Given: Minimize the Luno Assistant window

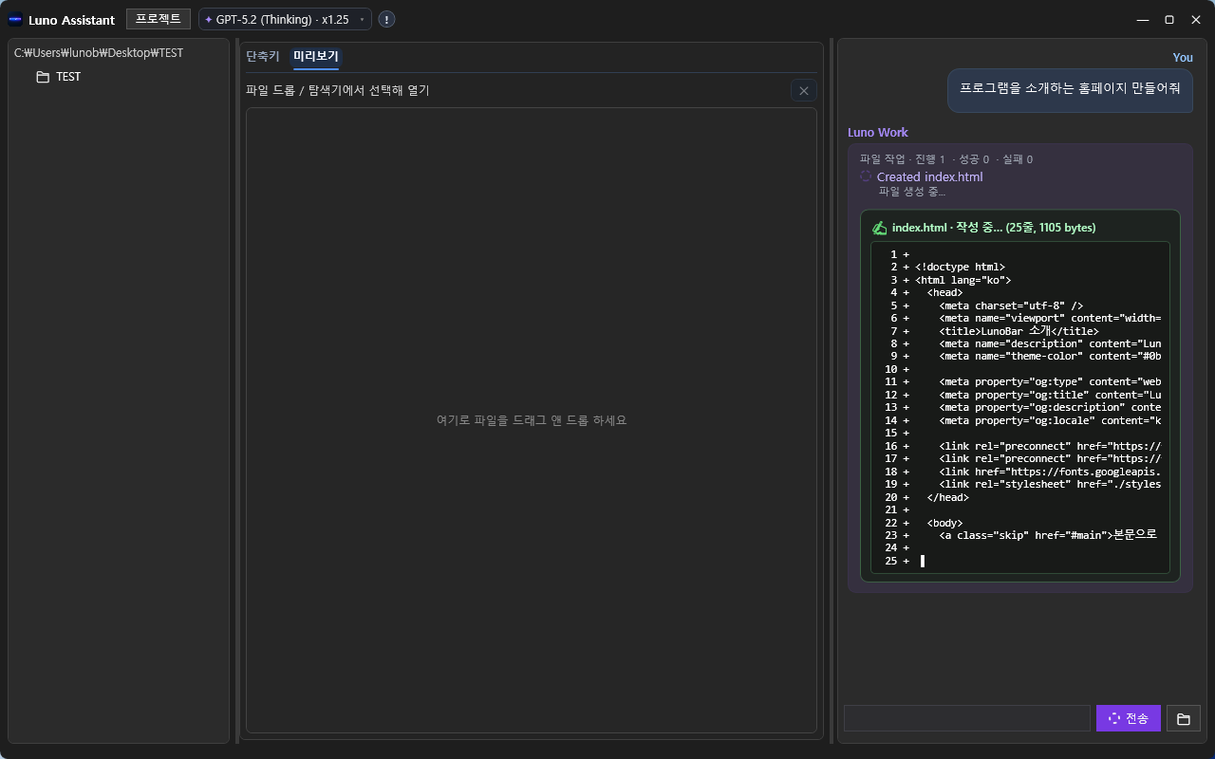Looking at the screenshot, I should pos(1141,20).
